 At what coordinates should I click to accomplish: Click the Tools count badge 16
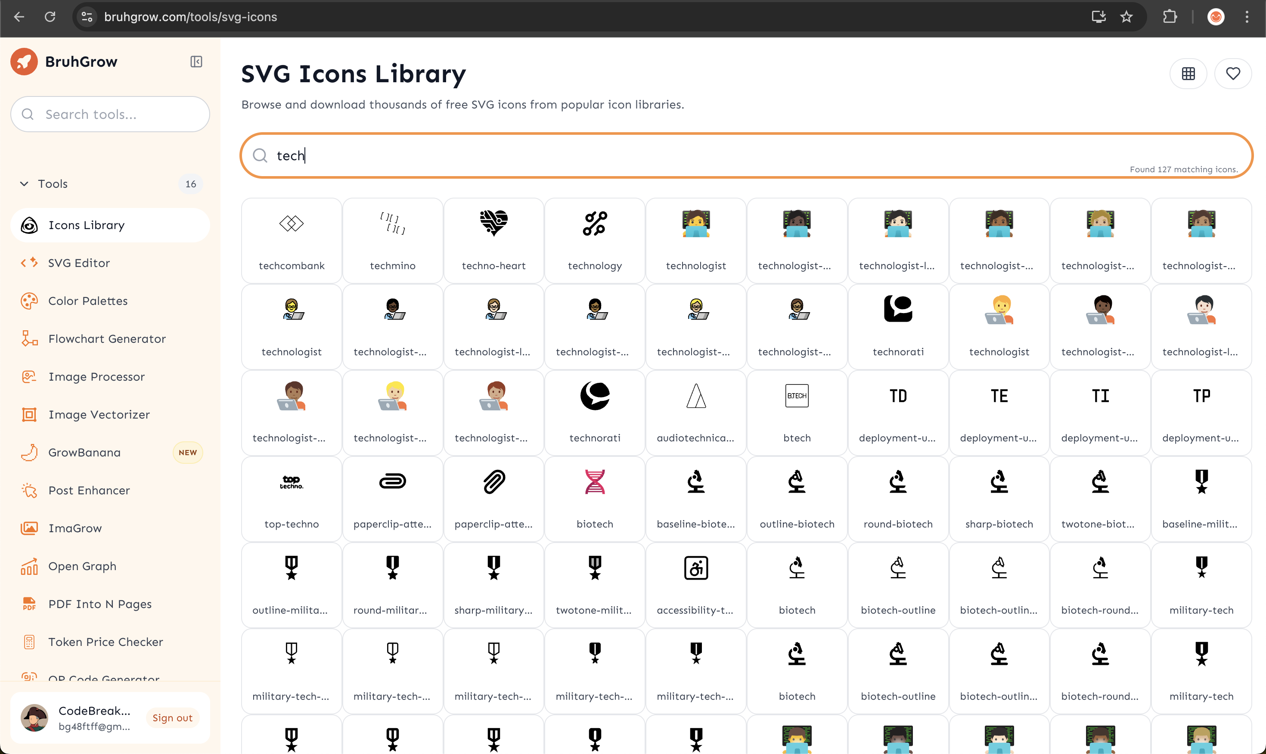click(190, 184)
